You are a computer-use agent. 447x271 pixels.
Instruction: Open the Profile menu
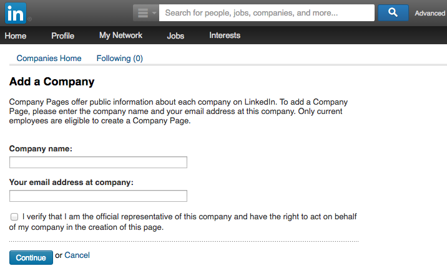point(62,36)
